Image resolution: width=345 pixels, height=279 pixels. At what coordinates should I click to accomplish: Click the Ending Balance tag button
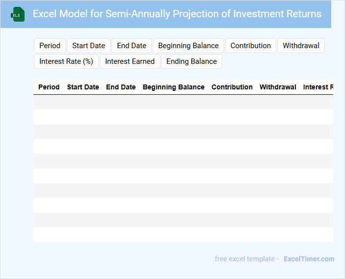[191, 61]
